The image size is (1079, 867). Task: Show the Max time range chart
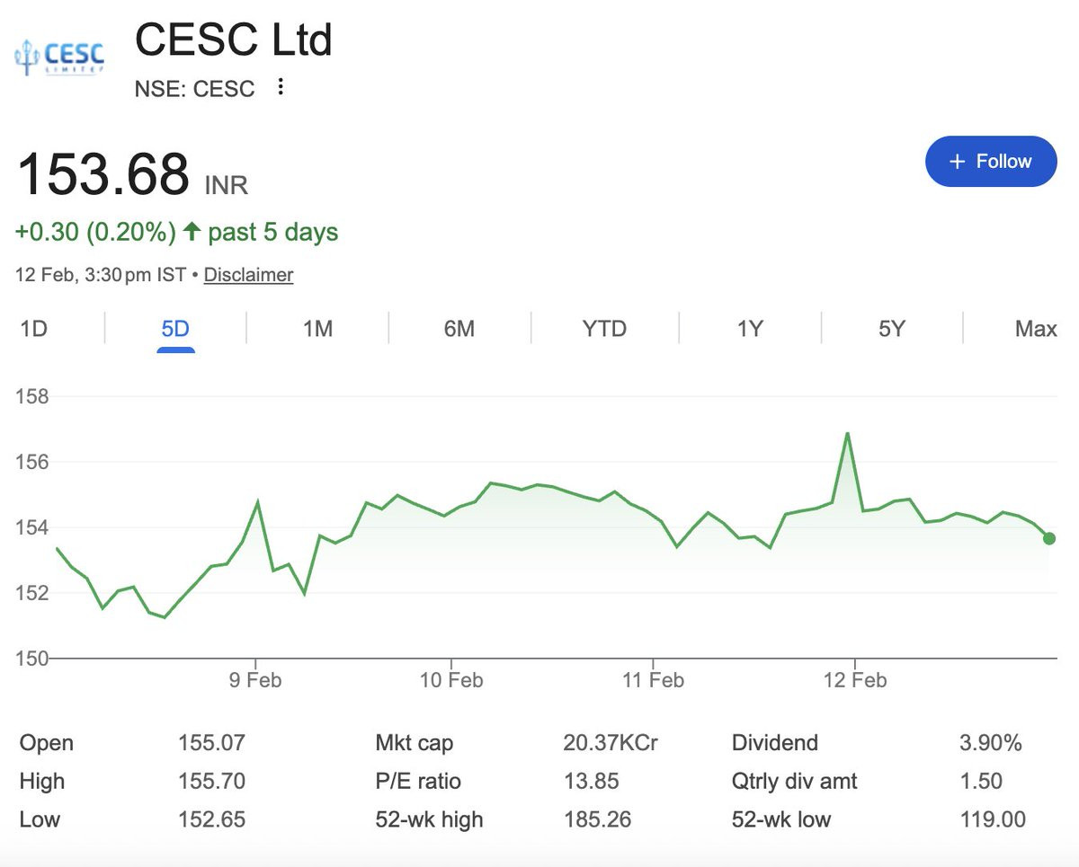1036,329
